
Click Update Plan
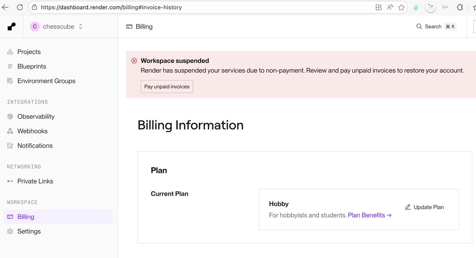pyautogui.click(x=424, y=207)
